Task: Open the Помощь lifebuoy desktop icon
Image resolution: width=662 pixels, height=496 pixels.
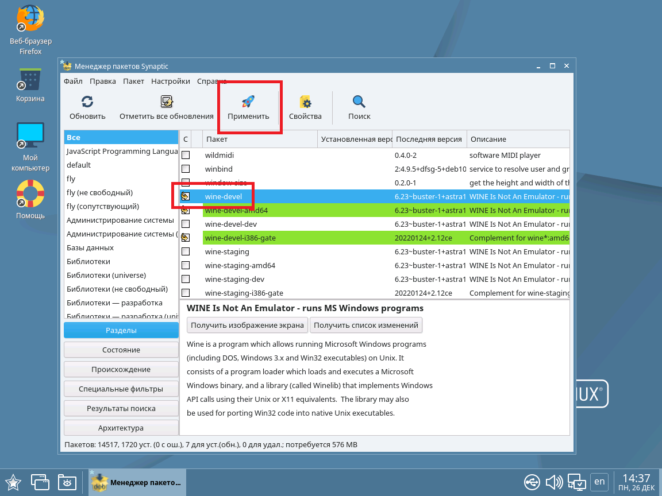Action: click(30, 193)
